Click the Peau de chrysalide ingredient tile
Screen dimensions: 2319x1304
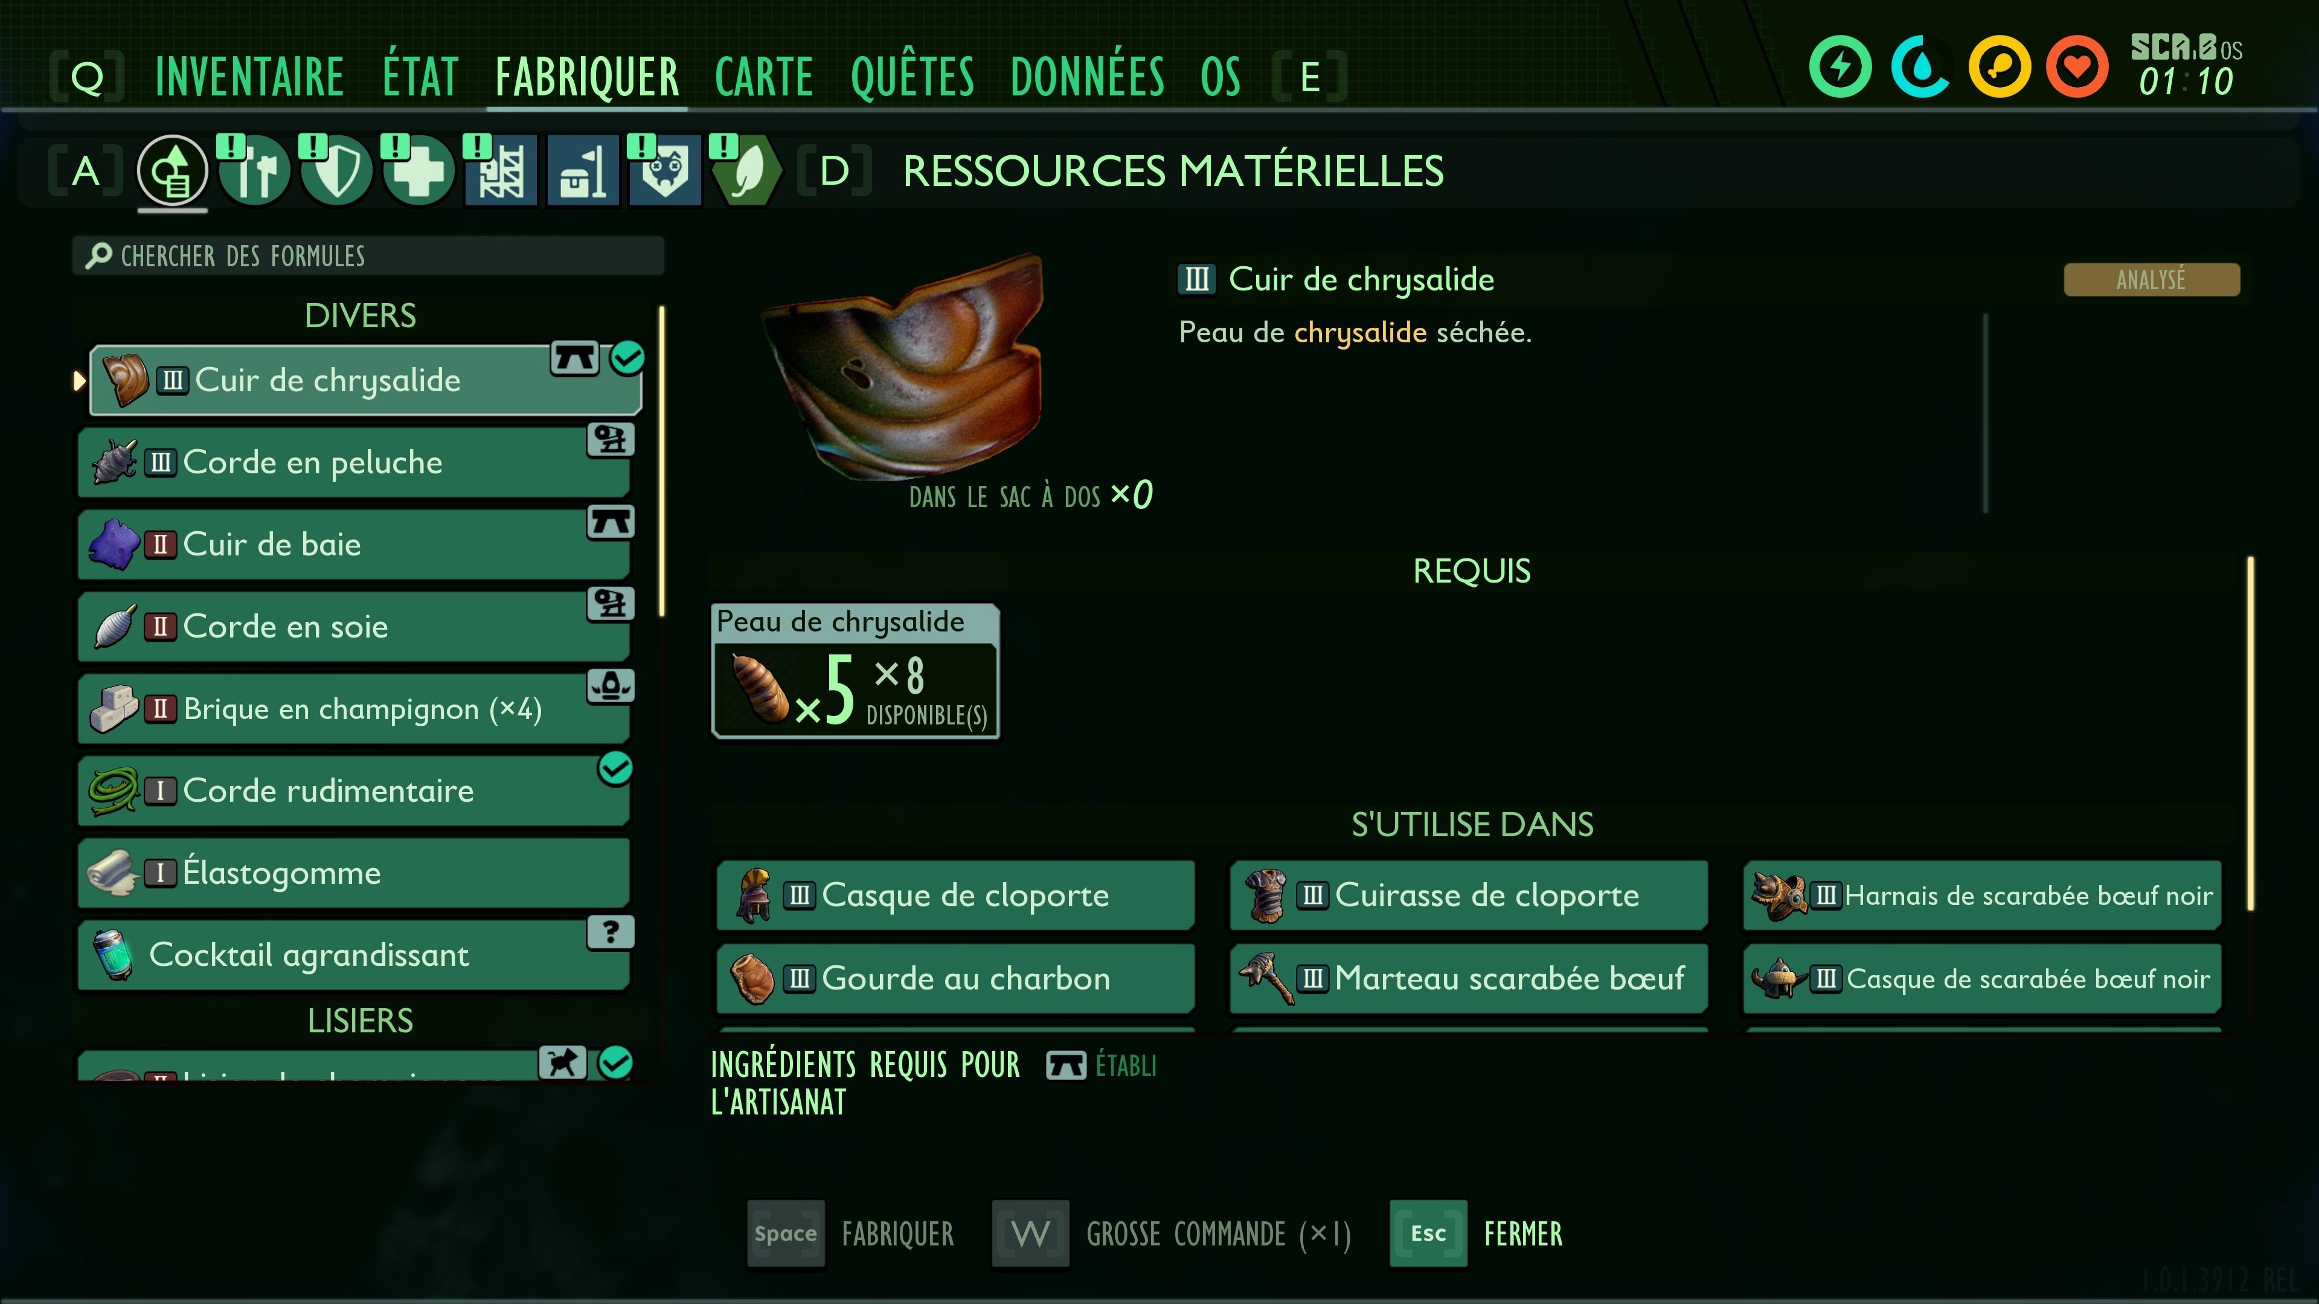point(855,671)
